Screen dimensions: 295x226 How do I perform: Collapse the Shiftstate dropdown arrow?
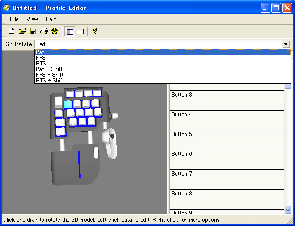(286, 44)
